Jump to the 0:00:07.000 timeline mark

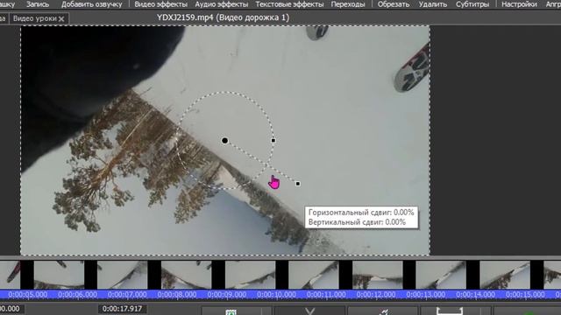[127, 295]
